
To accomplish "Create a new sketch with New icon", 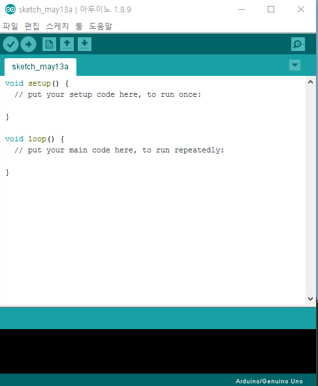I will 49,44.
